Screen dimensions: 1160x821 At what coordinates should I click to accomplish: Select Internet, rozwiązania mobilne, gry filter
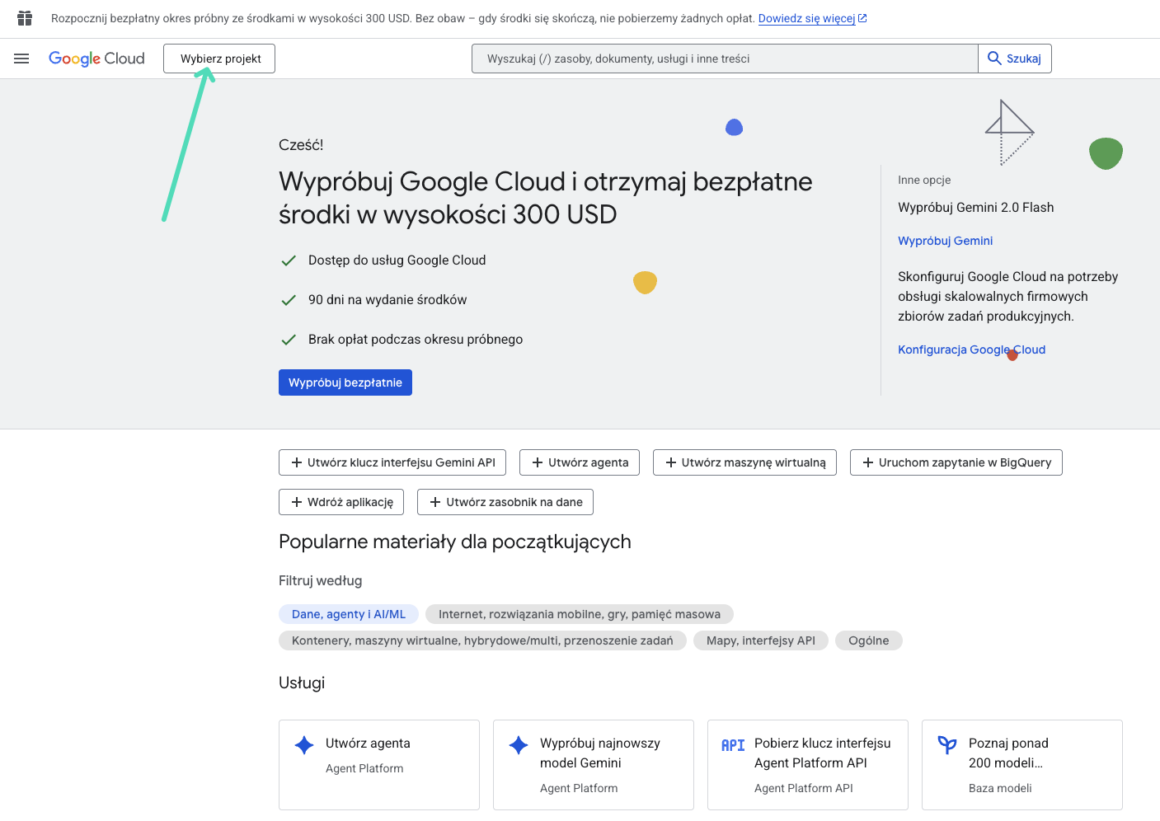(580, 614)
